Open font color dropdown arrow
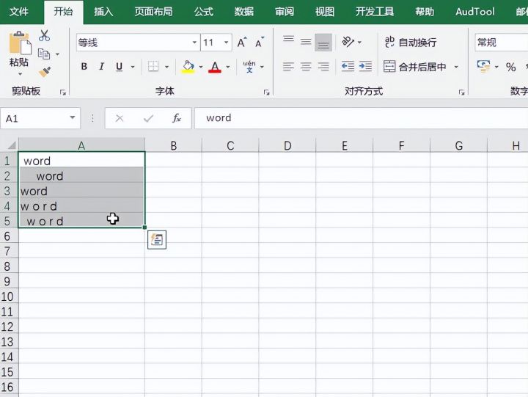This screenshot has height=397, width=528. (228, 67)
